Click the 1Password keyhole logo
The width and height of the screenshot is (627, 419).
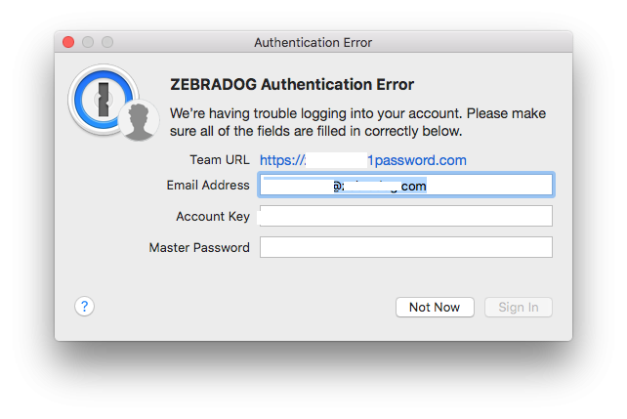pos(104,100)
